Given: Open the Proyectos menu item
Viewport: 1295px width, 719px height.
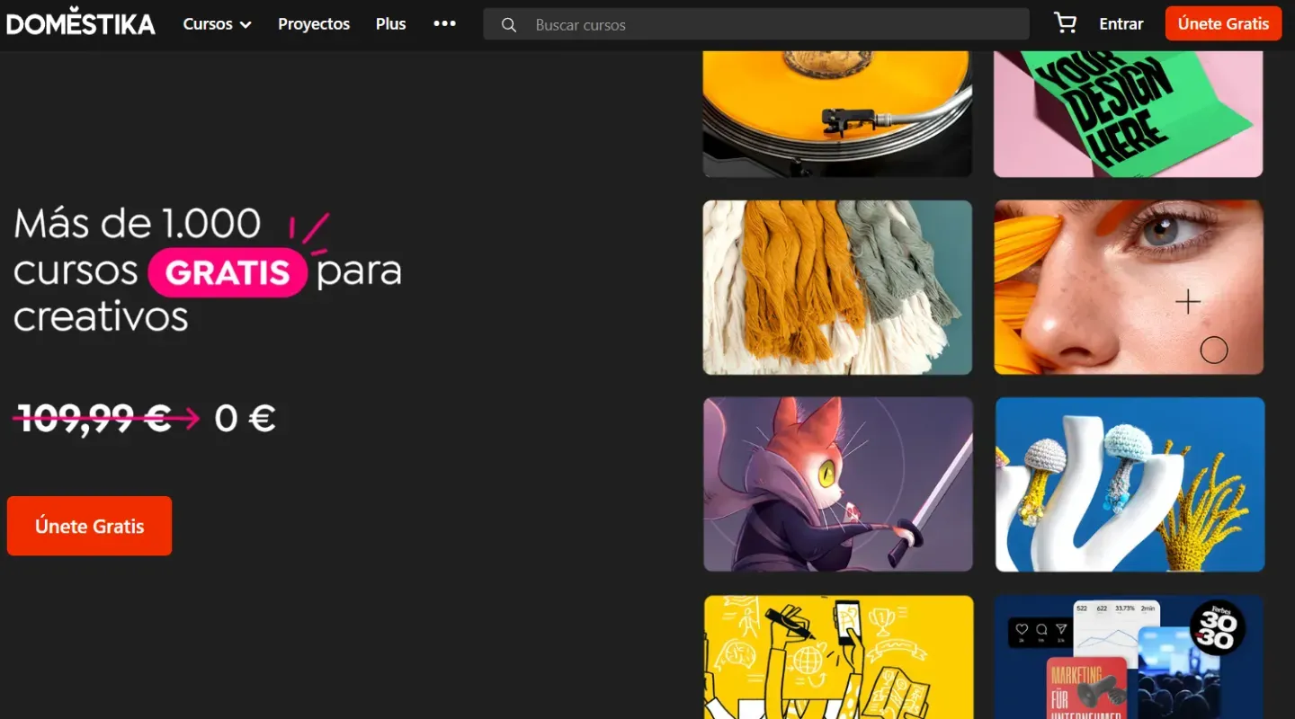Looking at the screenshot, I should [314, 24].
